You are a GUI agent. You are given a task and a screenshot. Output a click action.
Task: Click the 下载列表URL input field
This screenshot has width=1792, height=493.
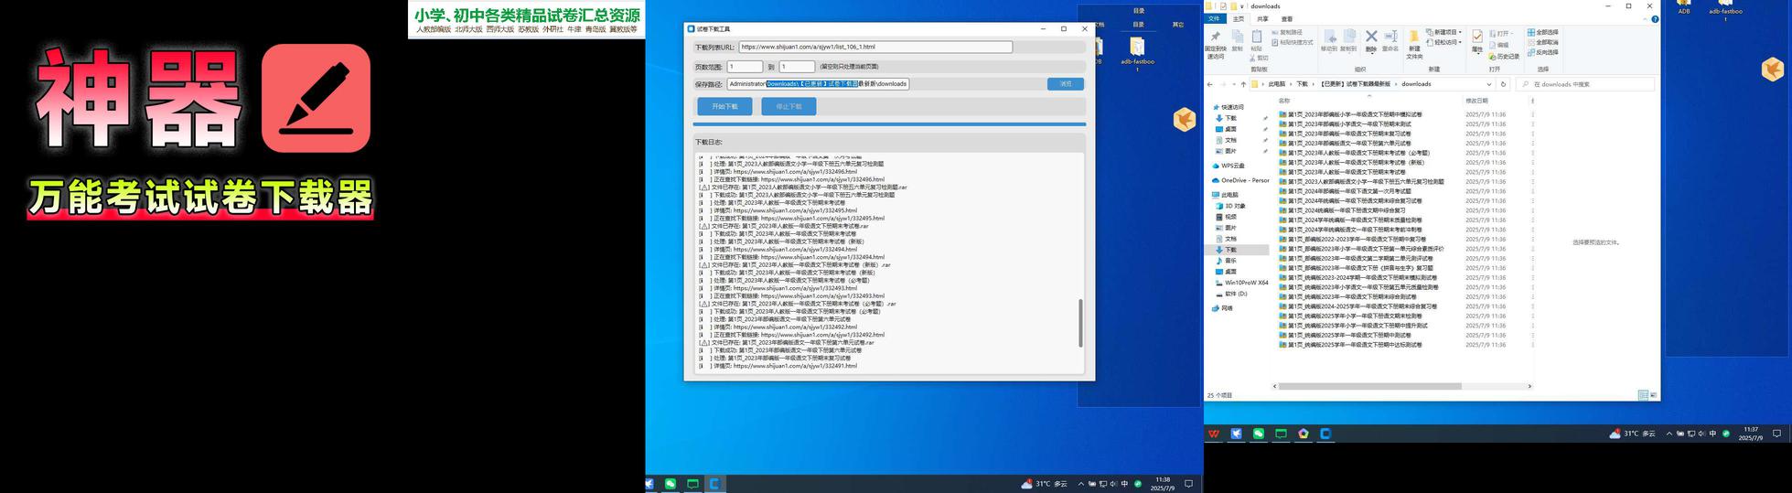tap(875, 47)
